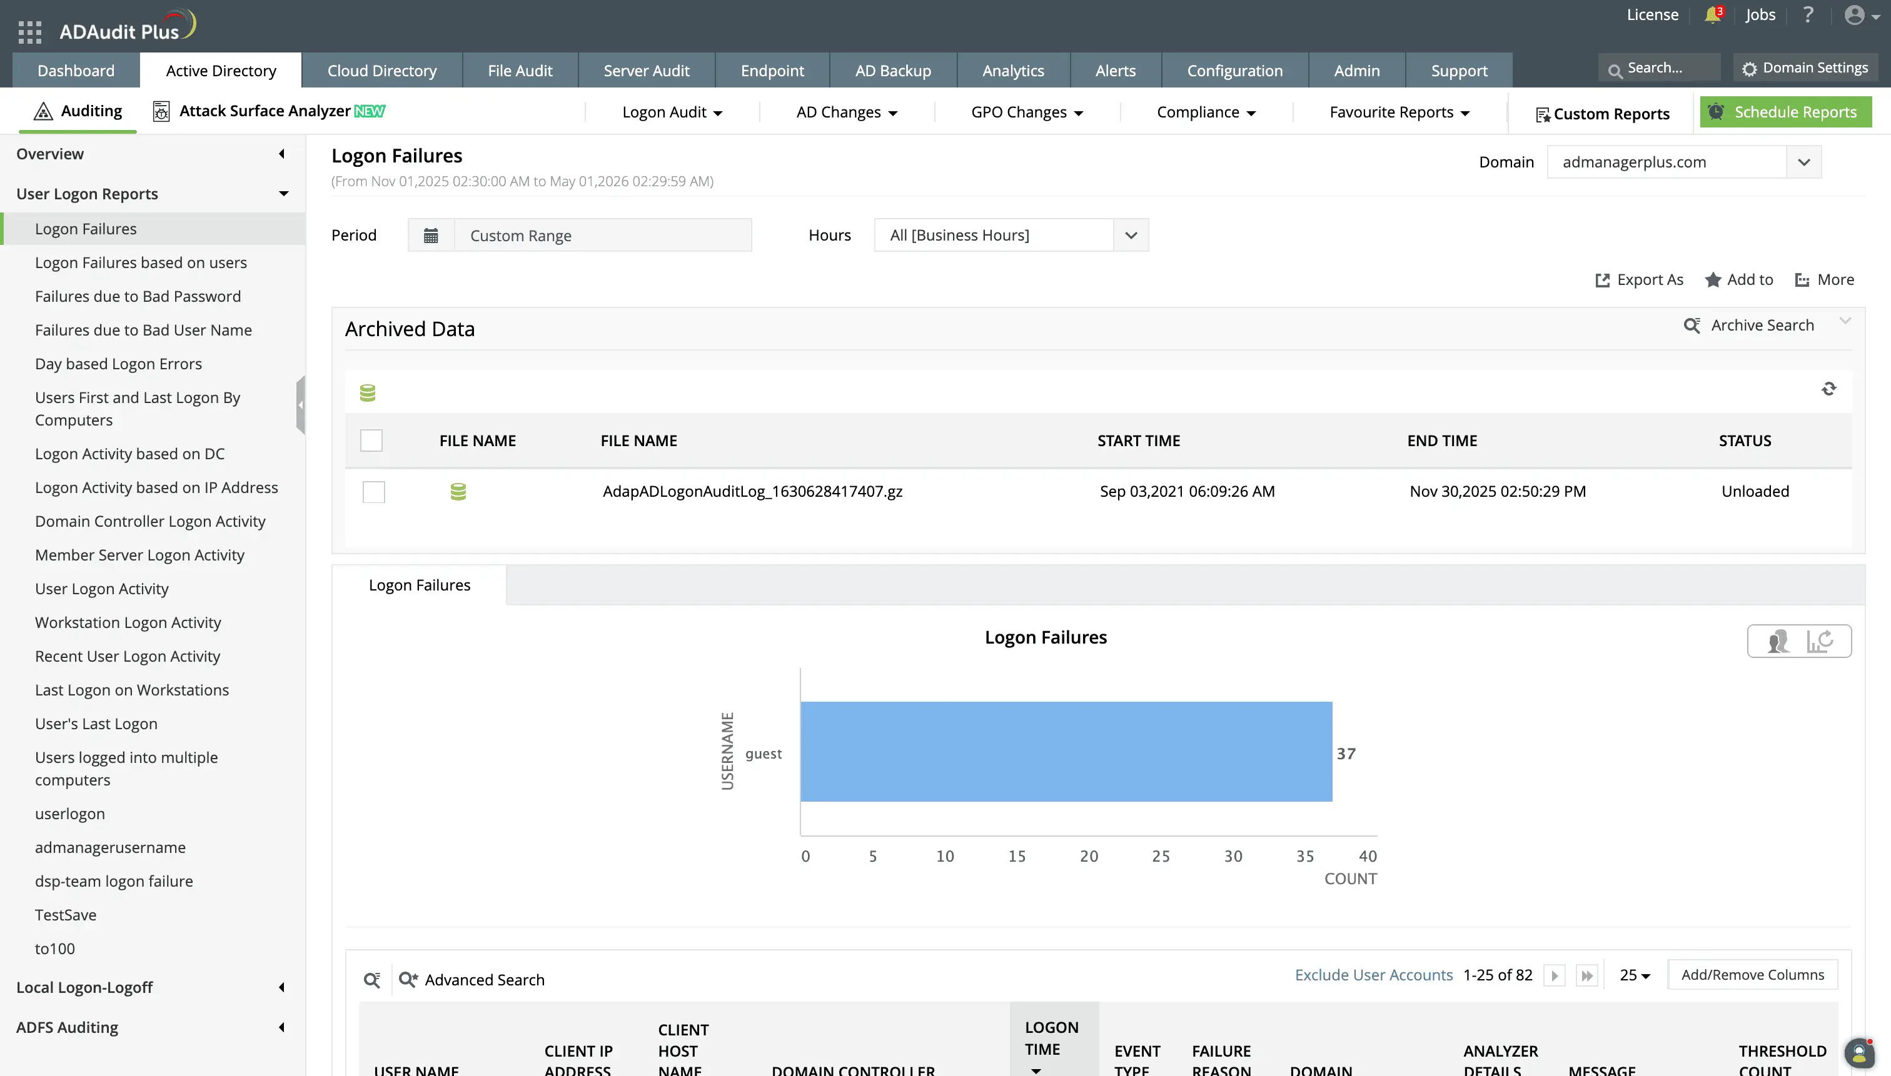Screen dimensions: 1891x1076
Task: Switch chart to user view icon
Action: 1778,642
